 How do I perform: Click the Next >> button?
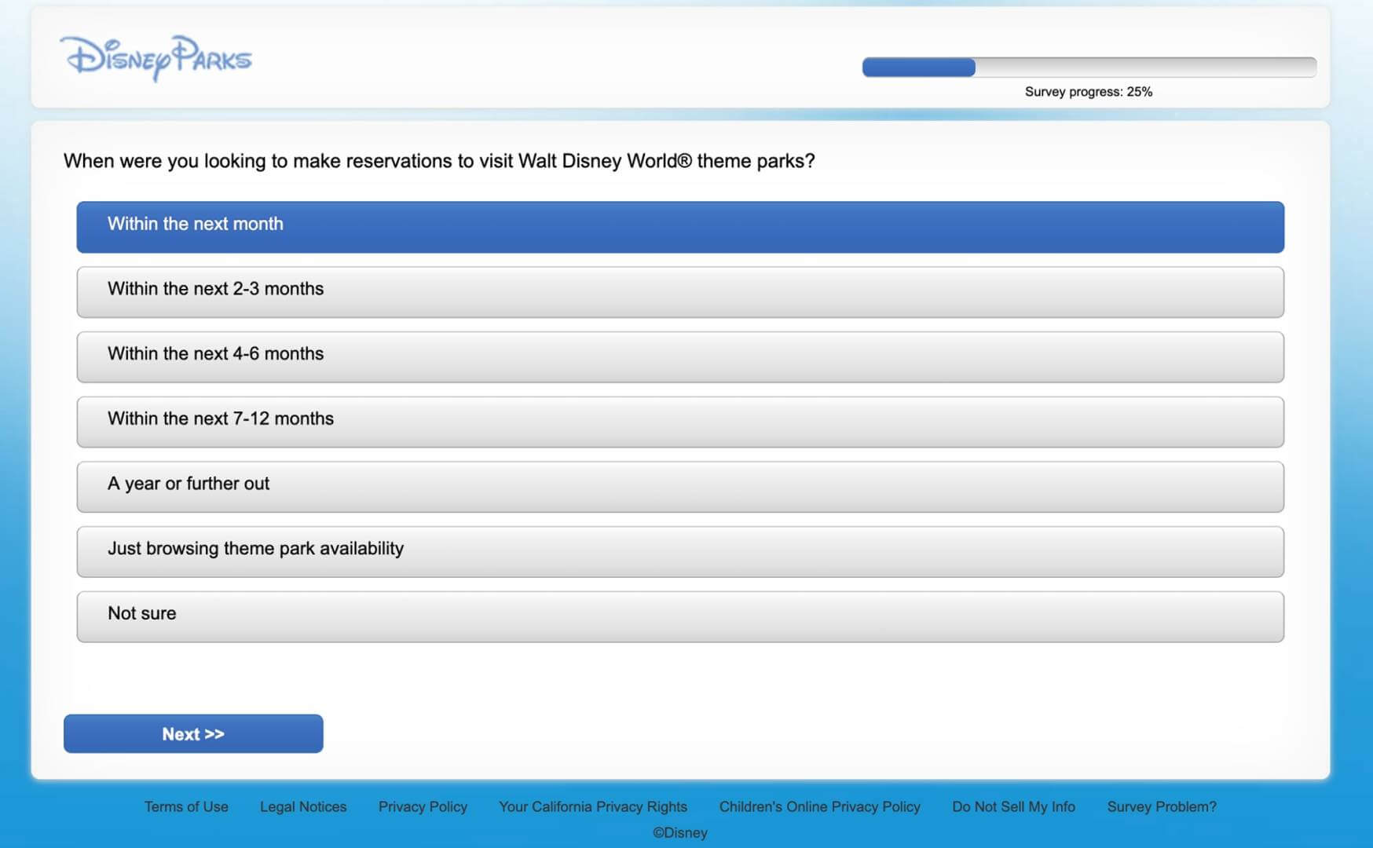[x=193, y=733]
